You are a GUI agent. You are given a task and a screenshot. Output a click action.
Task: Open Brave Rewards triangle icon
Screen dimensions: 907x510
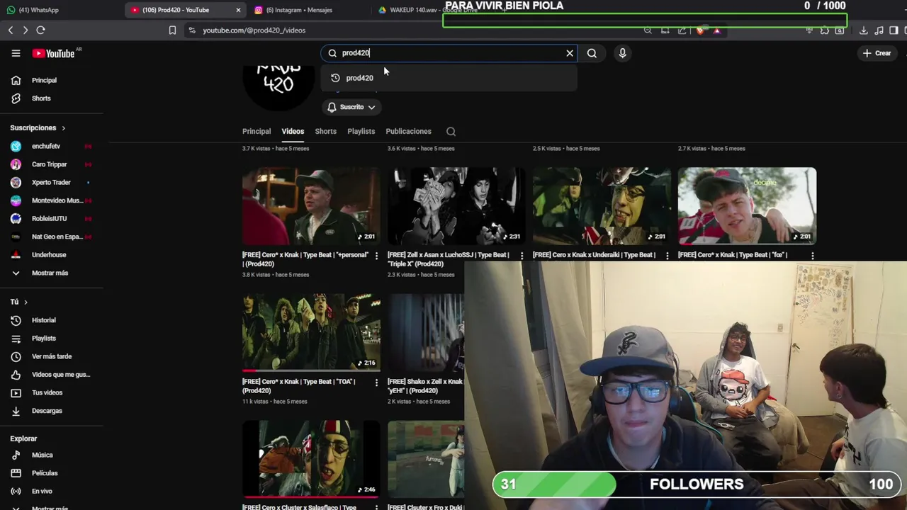[x=717, y=30]
